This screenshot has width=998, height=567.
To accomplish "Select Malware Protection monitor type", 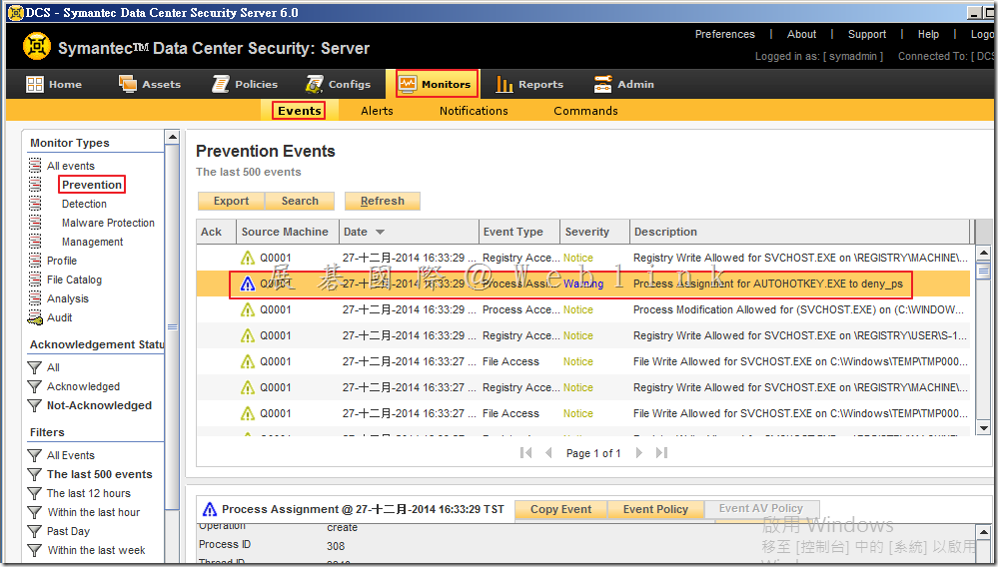I will click(x=108, y=224).
